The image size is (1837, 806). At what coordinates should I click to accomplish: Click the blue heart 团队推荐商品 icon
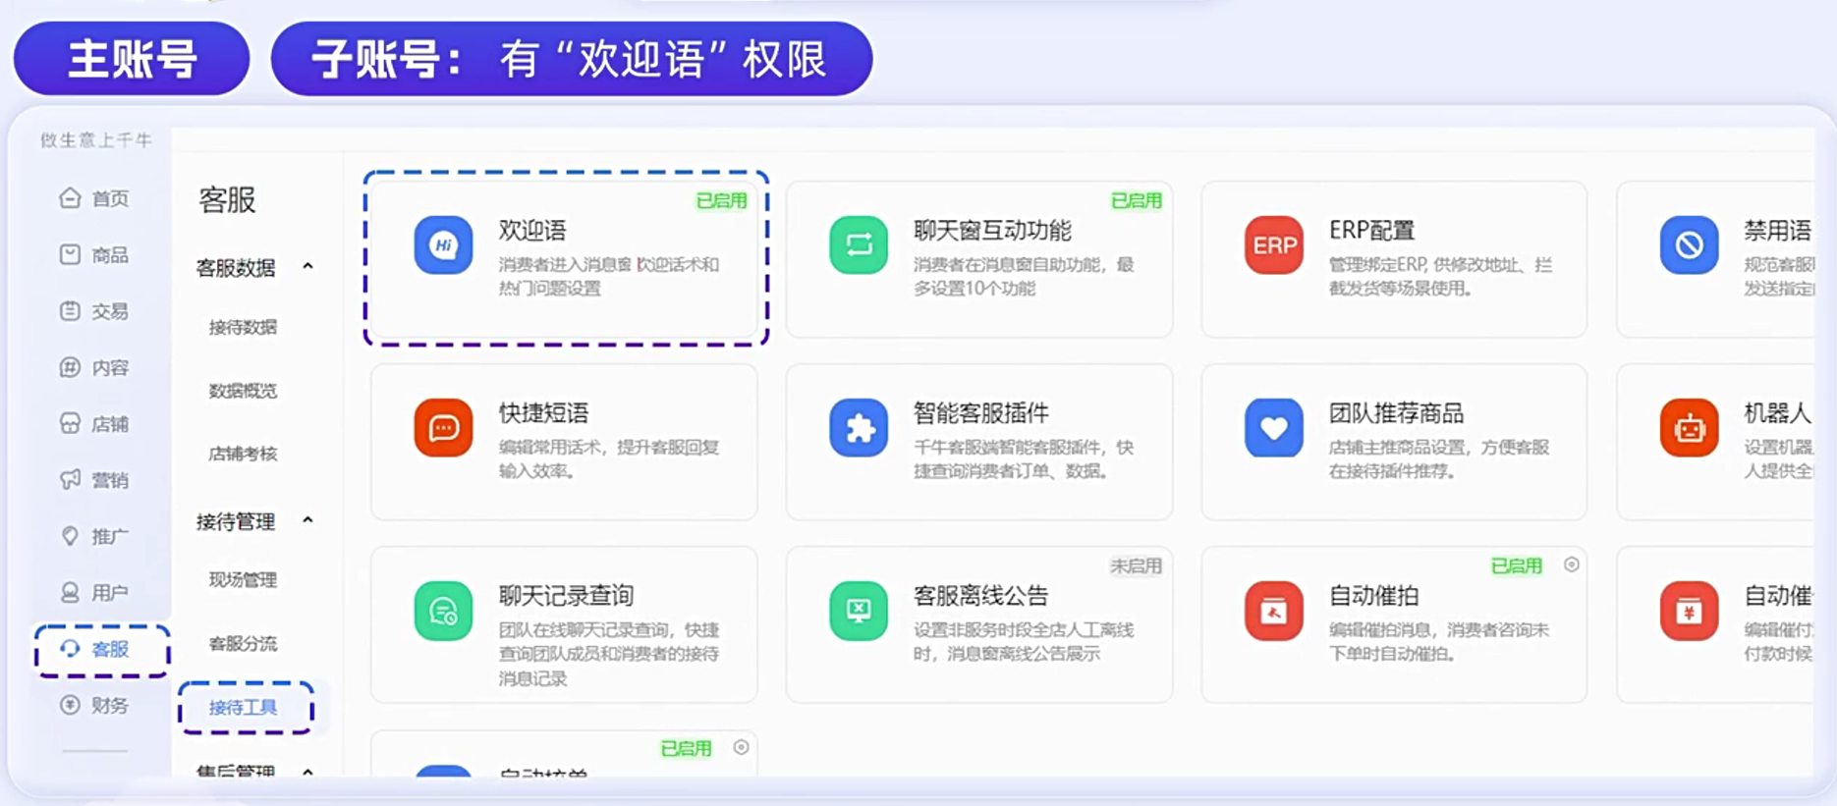[1274, 428]
